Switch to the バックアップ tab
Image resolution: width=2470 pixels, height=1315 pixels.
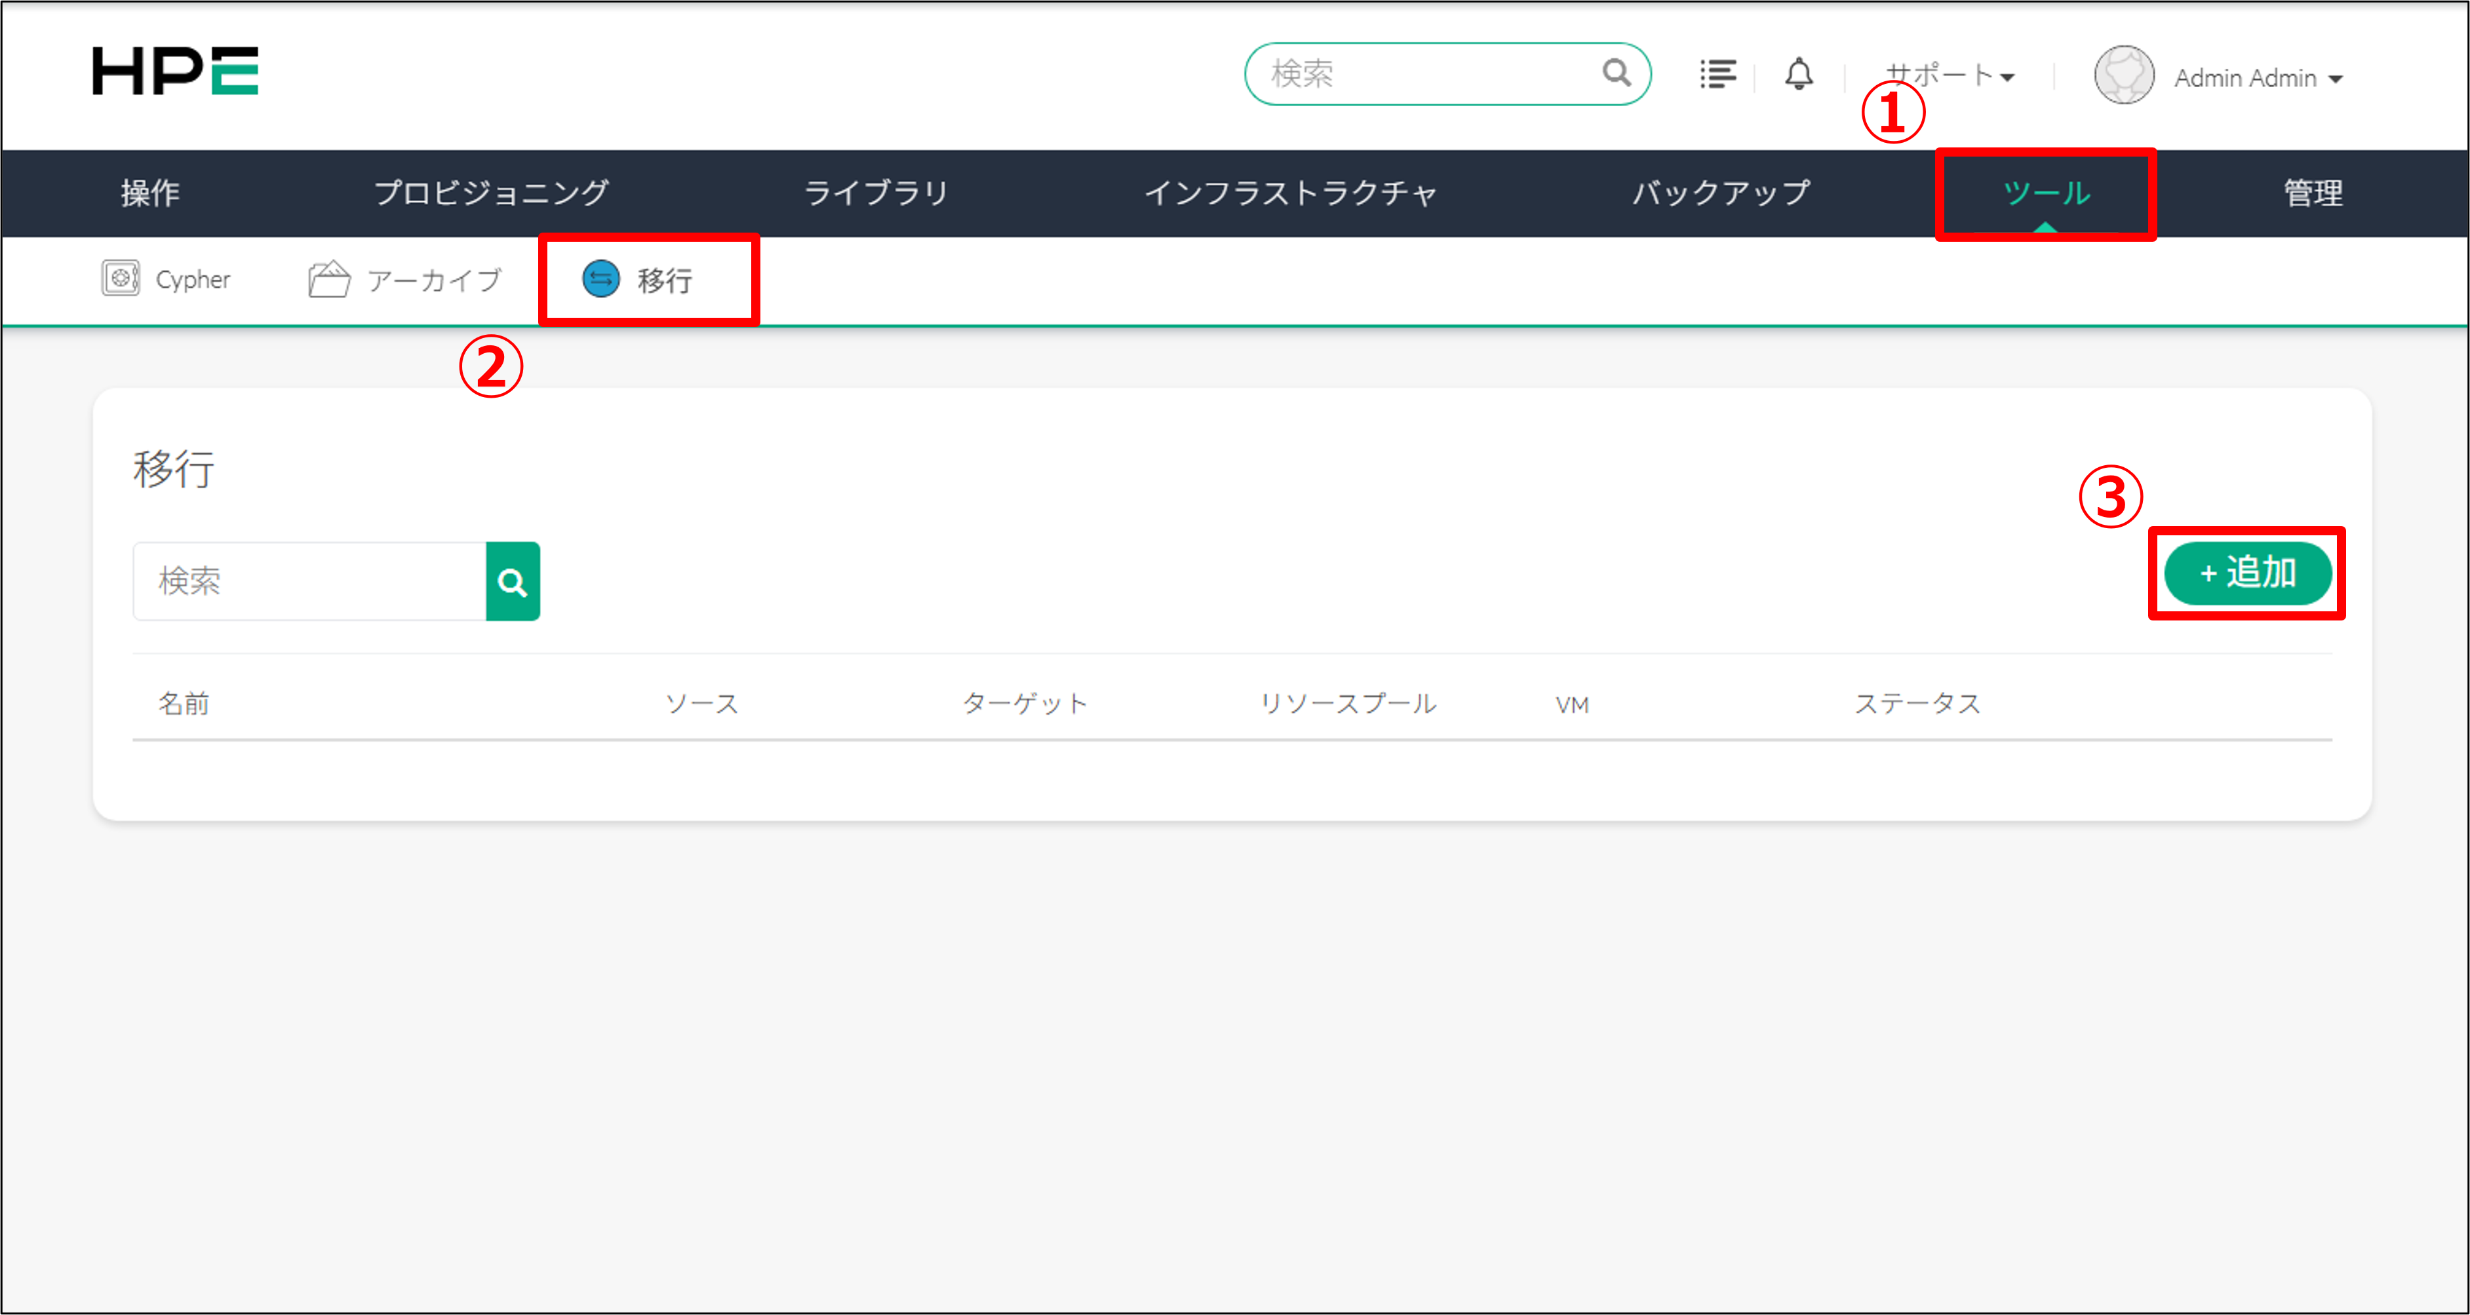pyautogui.click(x=1719, y=193)
